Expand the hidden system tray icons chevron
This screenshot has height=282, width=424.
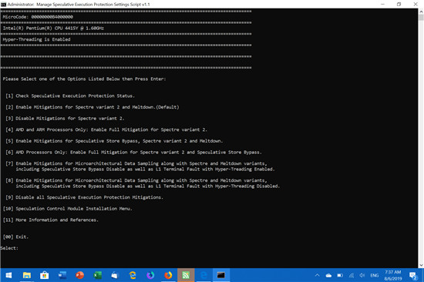coord(317,275)
